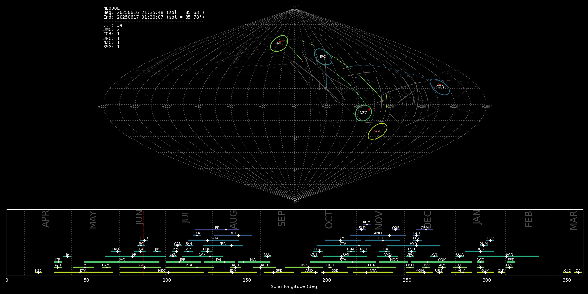This screenshot has height=294, width=588.
Task: Click the GEM shower bar in timeline
Action: [424, 230]
